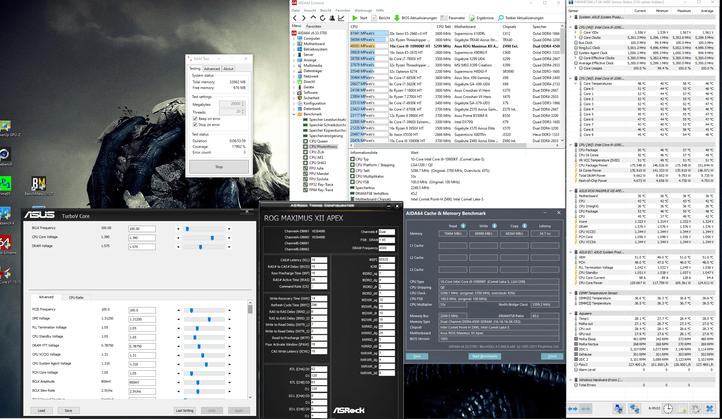Screen dimensions: 722x419
Task: Open Bericht report from the AIDA64 toolbar
Action: 381,18
